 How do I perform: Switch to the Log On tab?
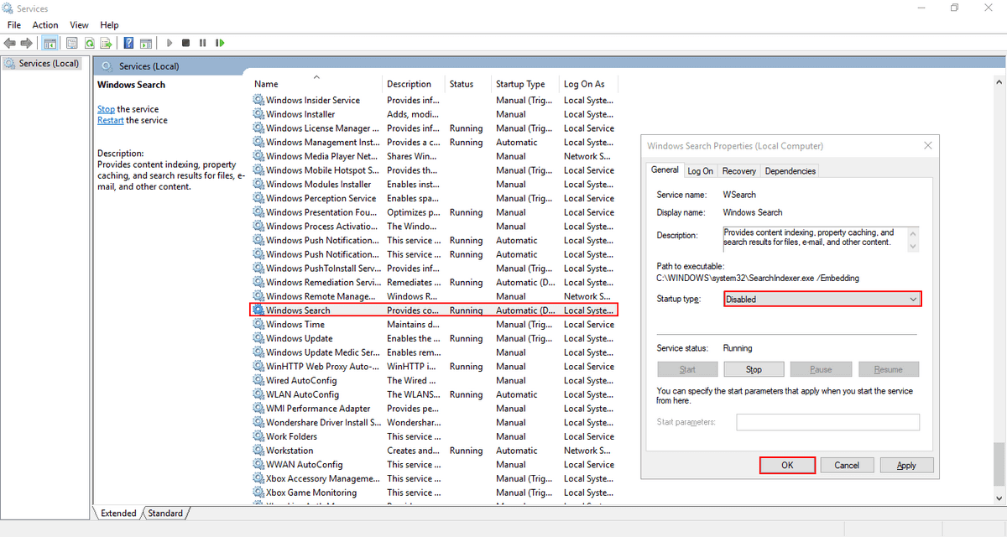pos(700,170)
